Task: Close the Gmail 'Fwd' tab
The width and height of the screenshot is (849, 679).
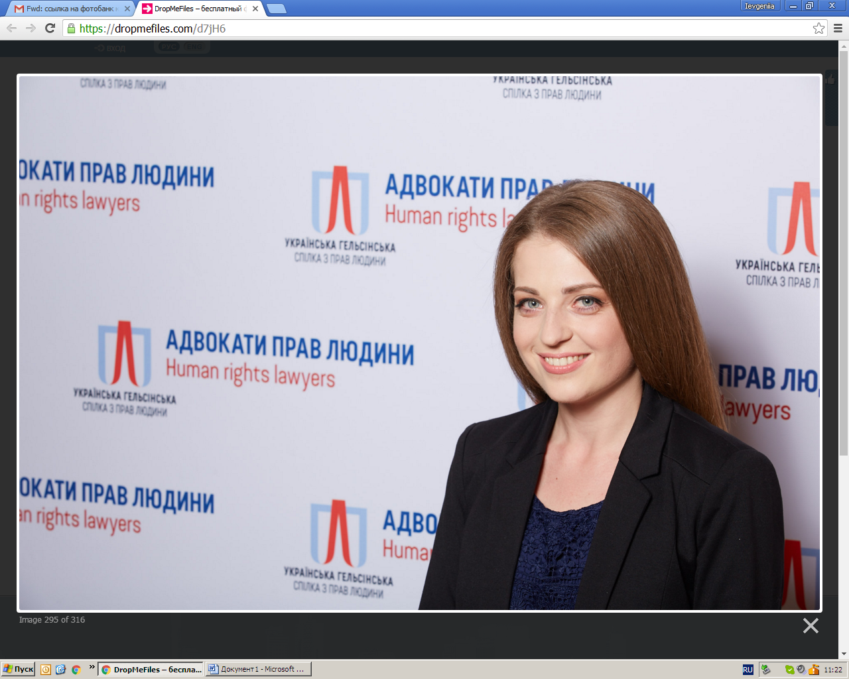Action: click(127, 9)
